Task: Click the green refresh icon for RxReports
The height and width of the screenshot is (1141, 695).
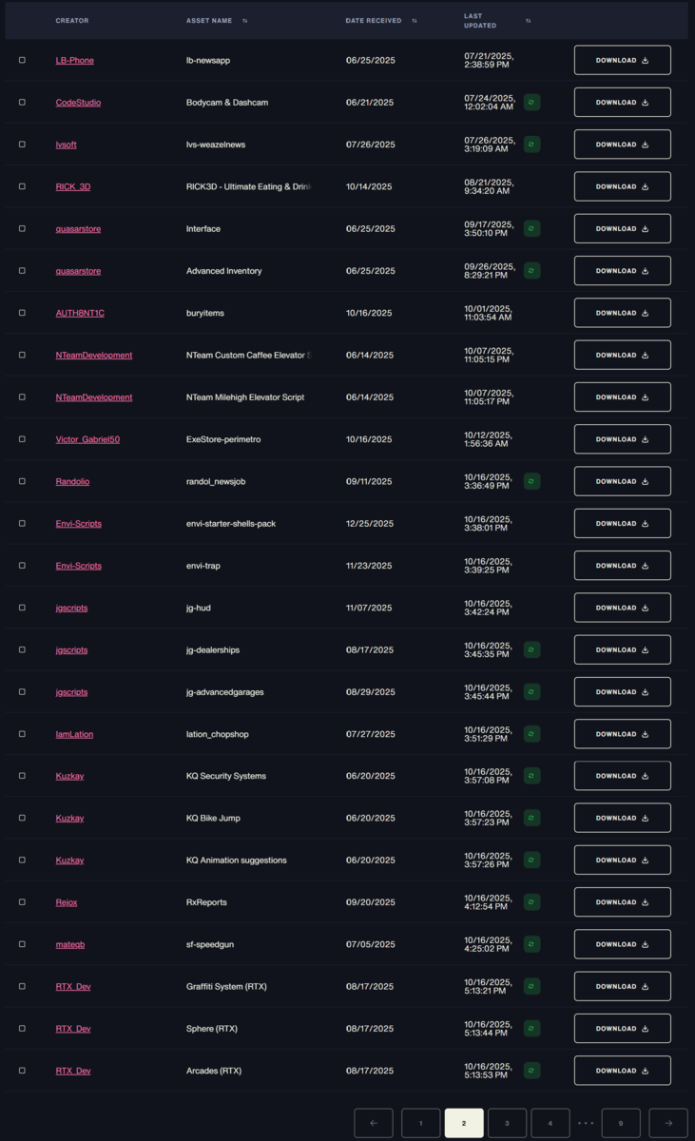Action: click(x=532, y=902)
